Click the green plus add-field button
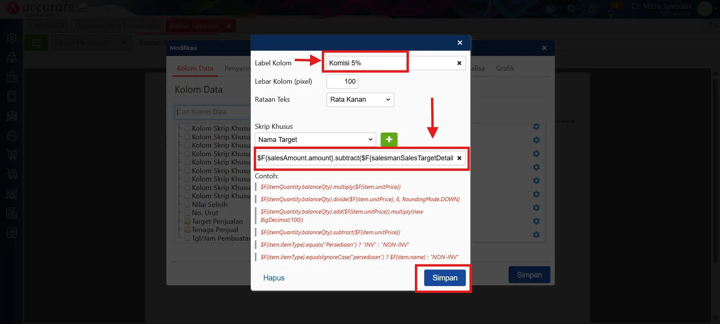720x324 pixels. [389, 140]
